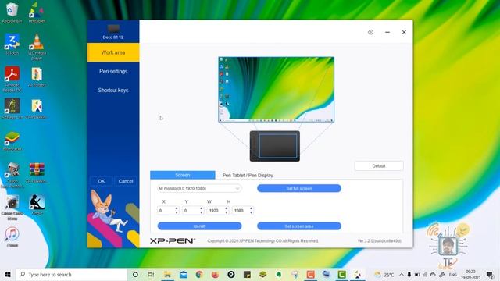This screenshot has width=500, height=281.
Task: Open Evernote elephant icon on taskbar
Action: [279, 274]
